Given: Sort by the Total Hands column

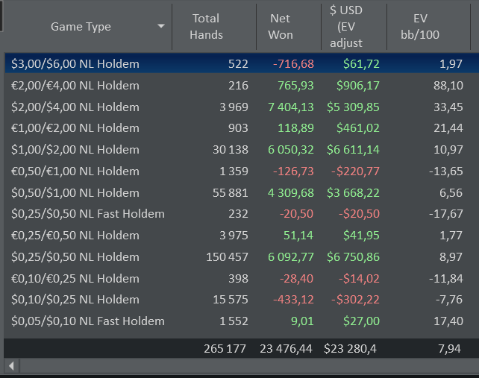Looking at the screenshot, I should (206, 26).
